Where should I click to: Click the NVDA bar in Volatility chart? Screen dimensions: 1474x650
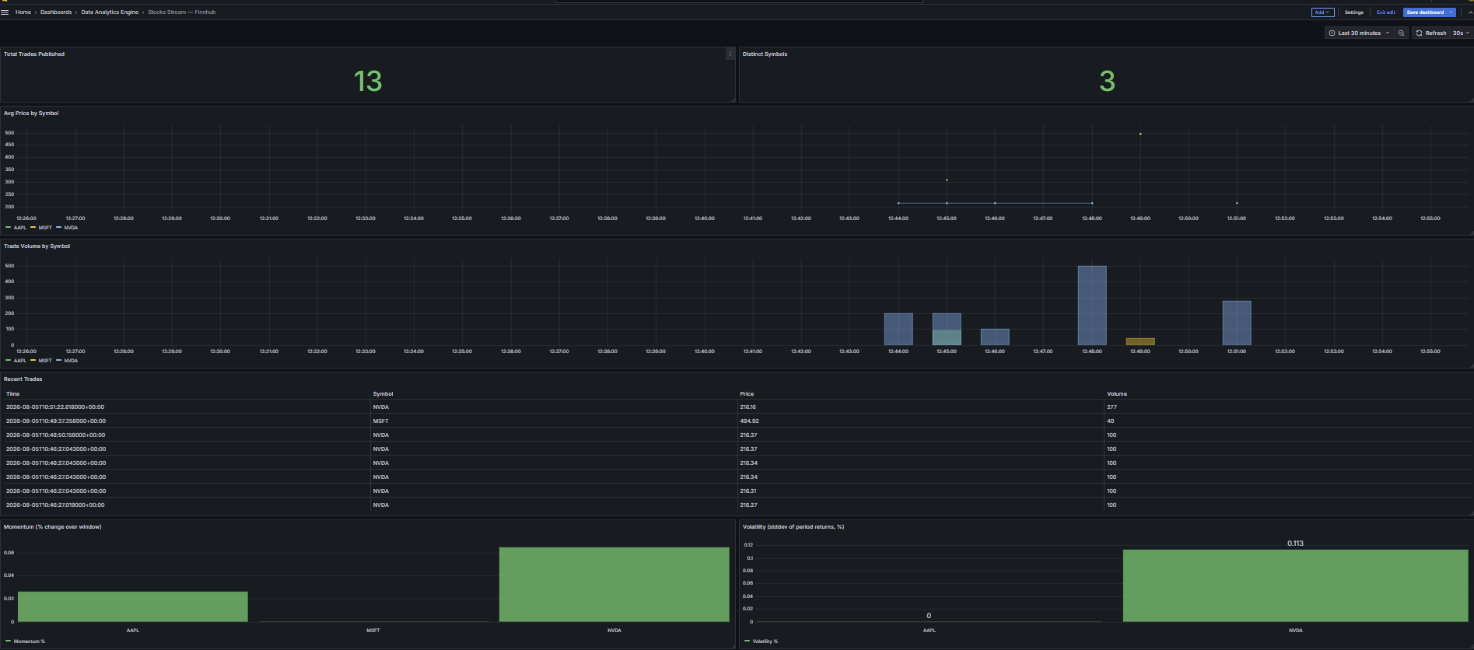pos(1295,586)
